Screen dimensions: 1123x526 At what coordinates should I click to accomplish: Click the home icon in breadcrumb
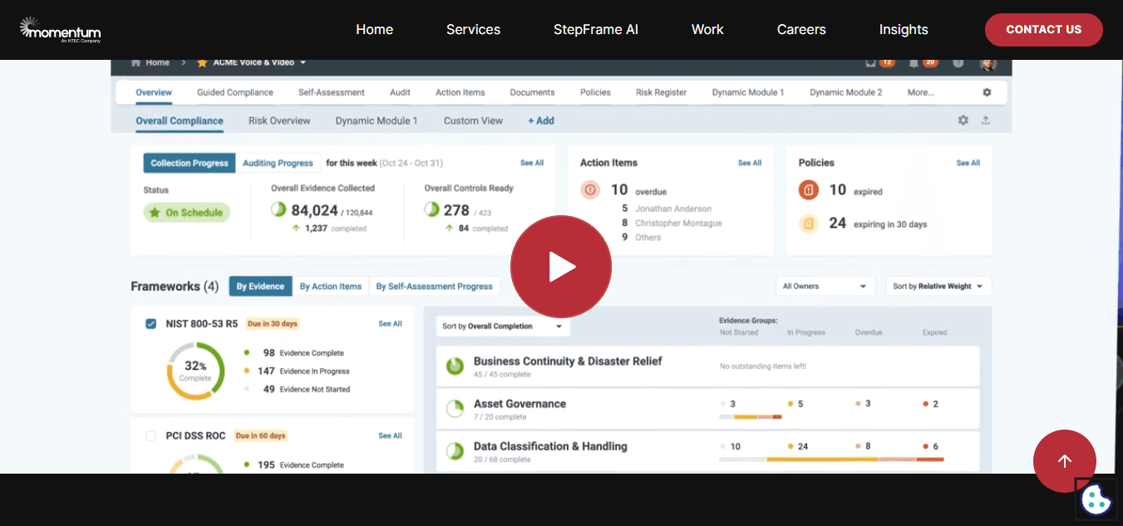135,62
